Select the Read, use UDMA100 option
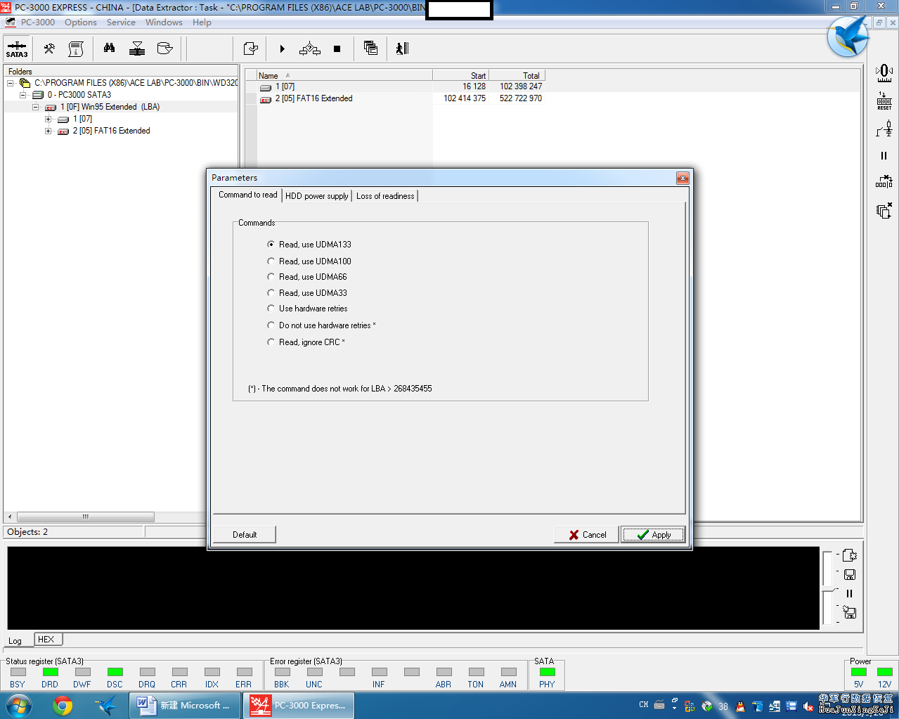The image size is (899, 719). pyautogui.click(x=271, y=261)
